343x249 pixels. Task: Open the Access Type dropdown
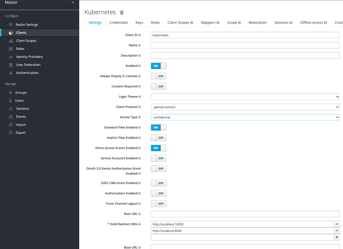245,117
